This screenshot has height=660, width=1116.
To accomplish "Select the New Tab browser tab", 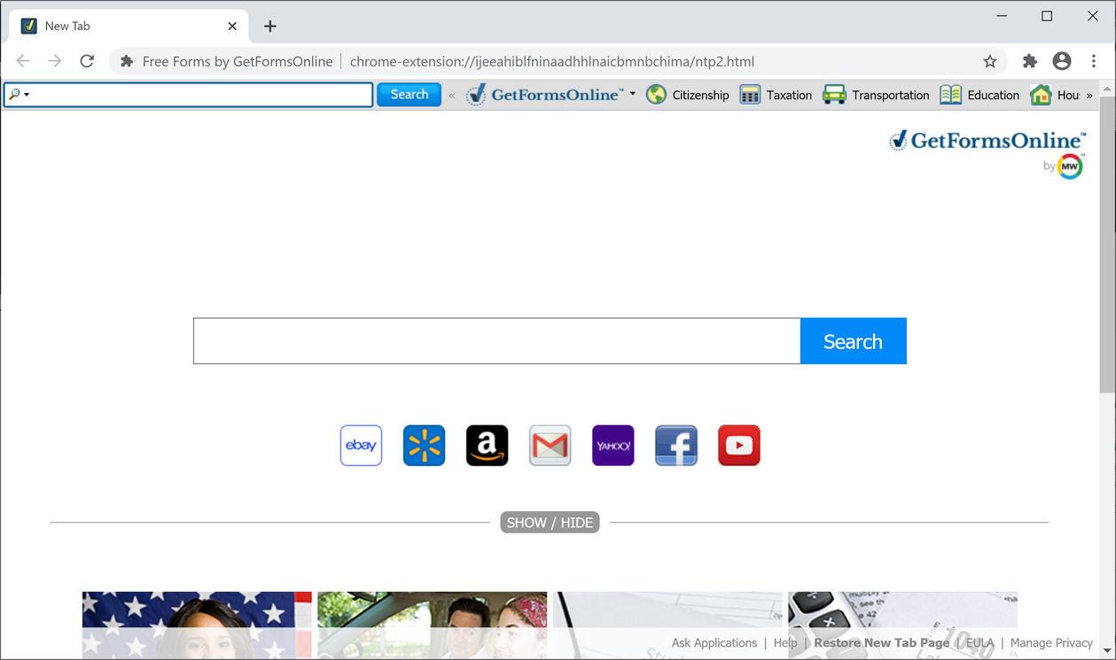I will pyautogui.click(x=129, y=27).
